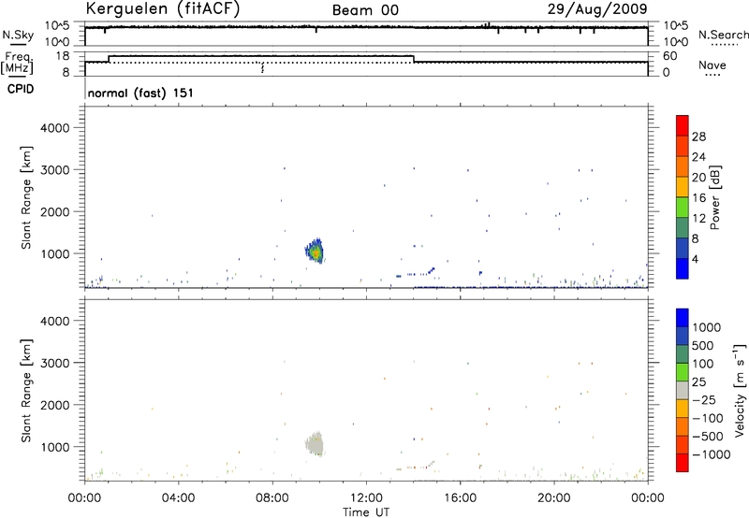
Task: Click the 'CPID' label
Action: click(21, 89)
